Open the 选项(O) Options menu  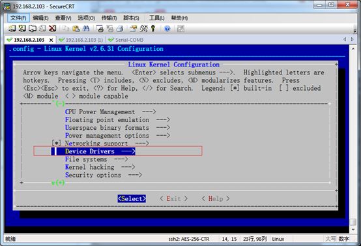[x=86, y=18]
